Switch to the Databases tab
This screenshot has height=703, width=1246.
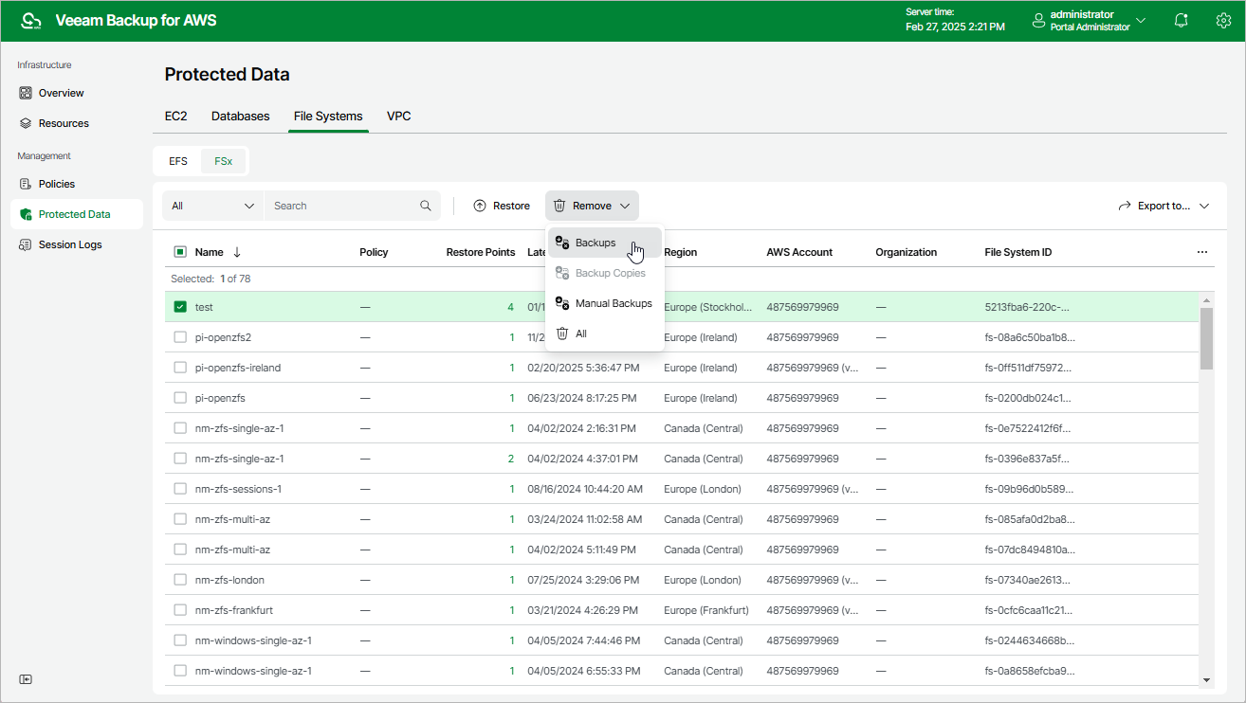240,116
